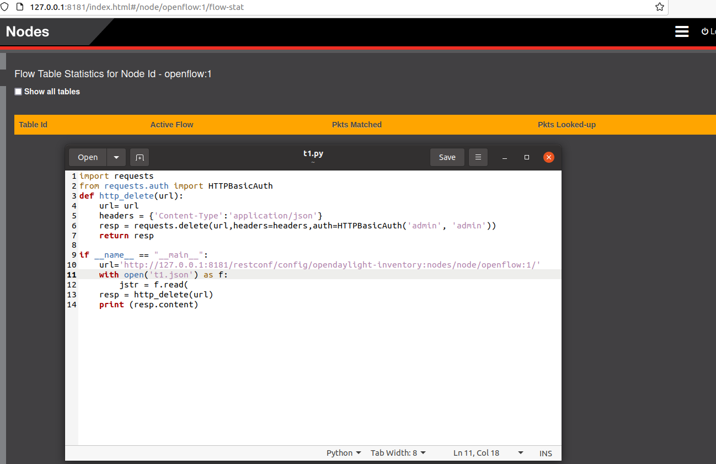Click the t1.py window title

pyautogui.click(x=313, y=153)
